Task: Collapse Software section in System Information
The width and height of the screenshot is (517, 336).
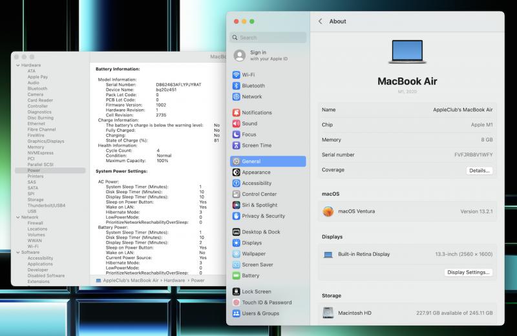Action: click(x=18, y=252)
